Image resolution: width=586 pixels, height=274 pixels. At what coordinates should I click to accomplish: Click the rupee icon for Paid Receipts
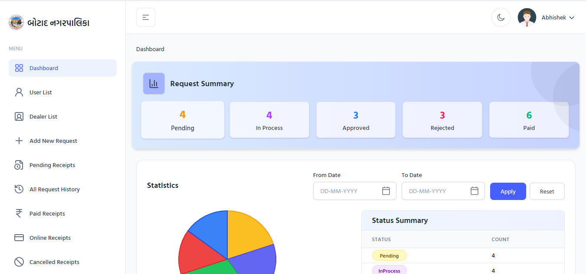pos(19,213)
